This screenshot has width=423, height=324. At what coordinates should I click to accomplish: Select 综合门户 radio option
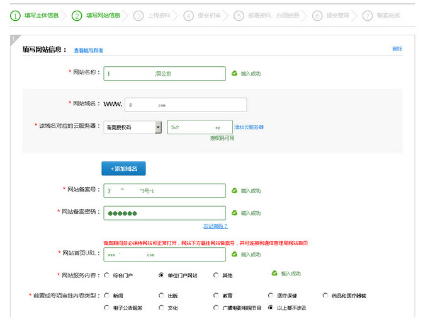click(x=106, y=275)
